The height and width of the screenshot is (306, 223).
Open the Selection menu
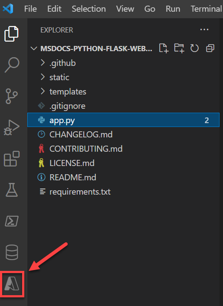[89, 9]
